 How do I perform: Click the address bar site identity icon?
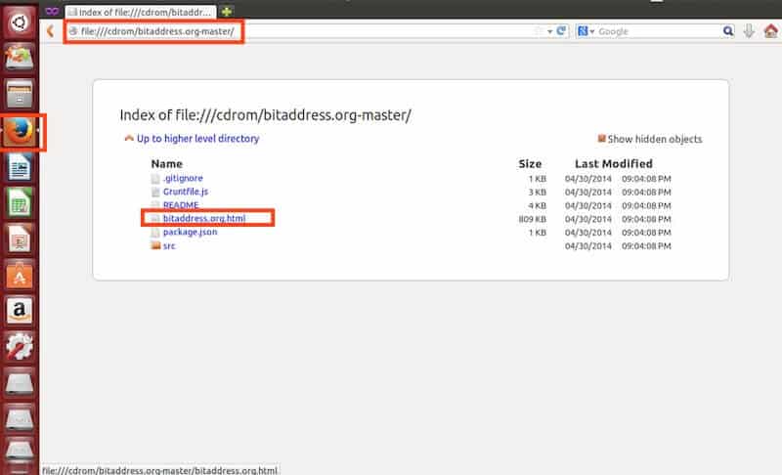[x=73, y=31]
